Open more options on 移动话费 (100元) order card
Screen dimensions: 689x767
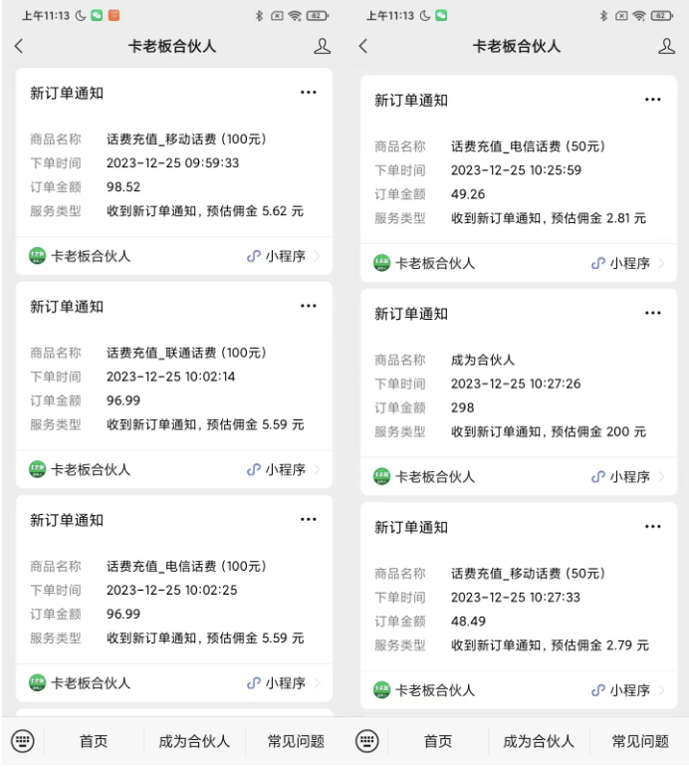click(309, 93)
